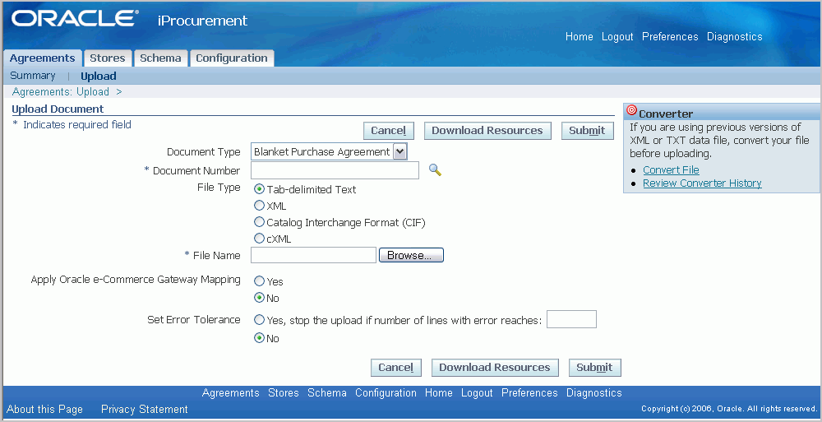Screen dimensions: 822x422
Task: Click Stores in the footer
Action: pyautogui.click(x=283, y=392)
